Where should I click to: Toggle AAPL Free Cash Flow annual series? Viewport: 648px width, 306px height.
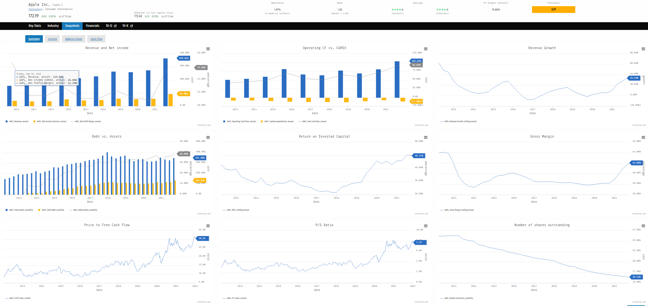click(312, 122)
